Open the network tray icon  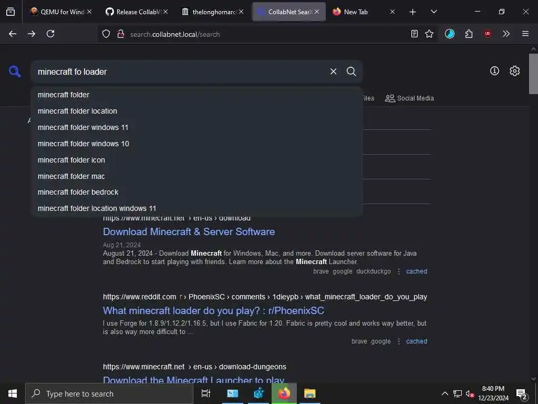click(458, 393)
